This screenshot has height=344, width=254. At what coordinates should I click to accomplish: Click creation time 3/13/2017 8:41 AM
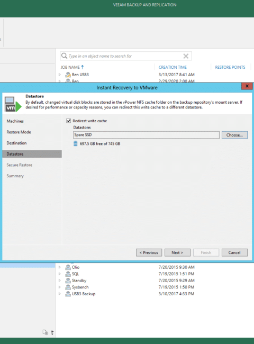point(177,75)
